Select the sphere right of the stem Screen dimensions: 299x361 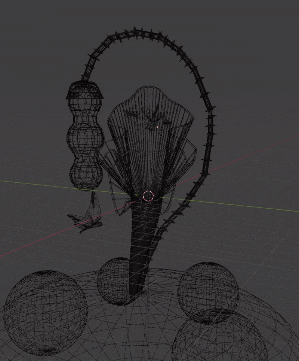[209, 293]
